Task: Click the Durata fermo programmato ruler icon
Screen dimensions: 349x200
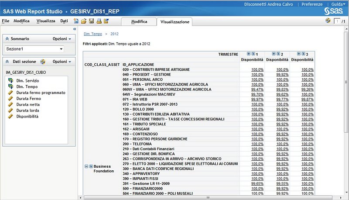Action: [x=10, y=93]
